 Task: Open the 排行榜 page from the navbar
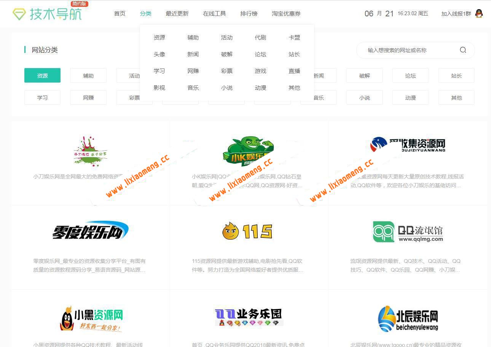click(x=249, y=13)
